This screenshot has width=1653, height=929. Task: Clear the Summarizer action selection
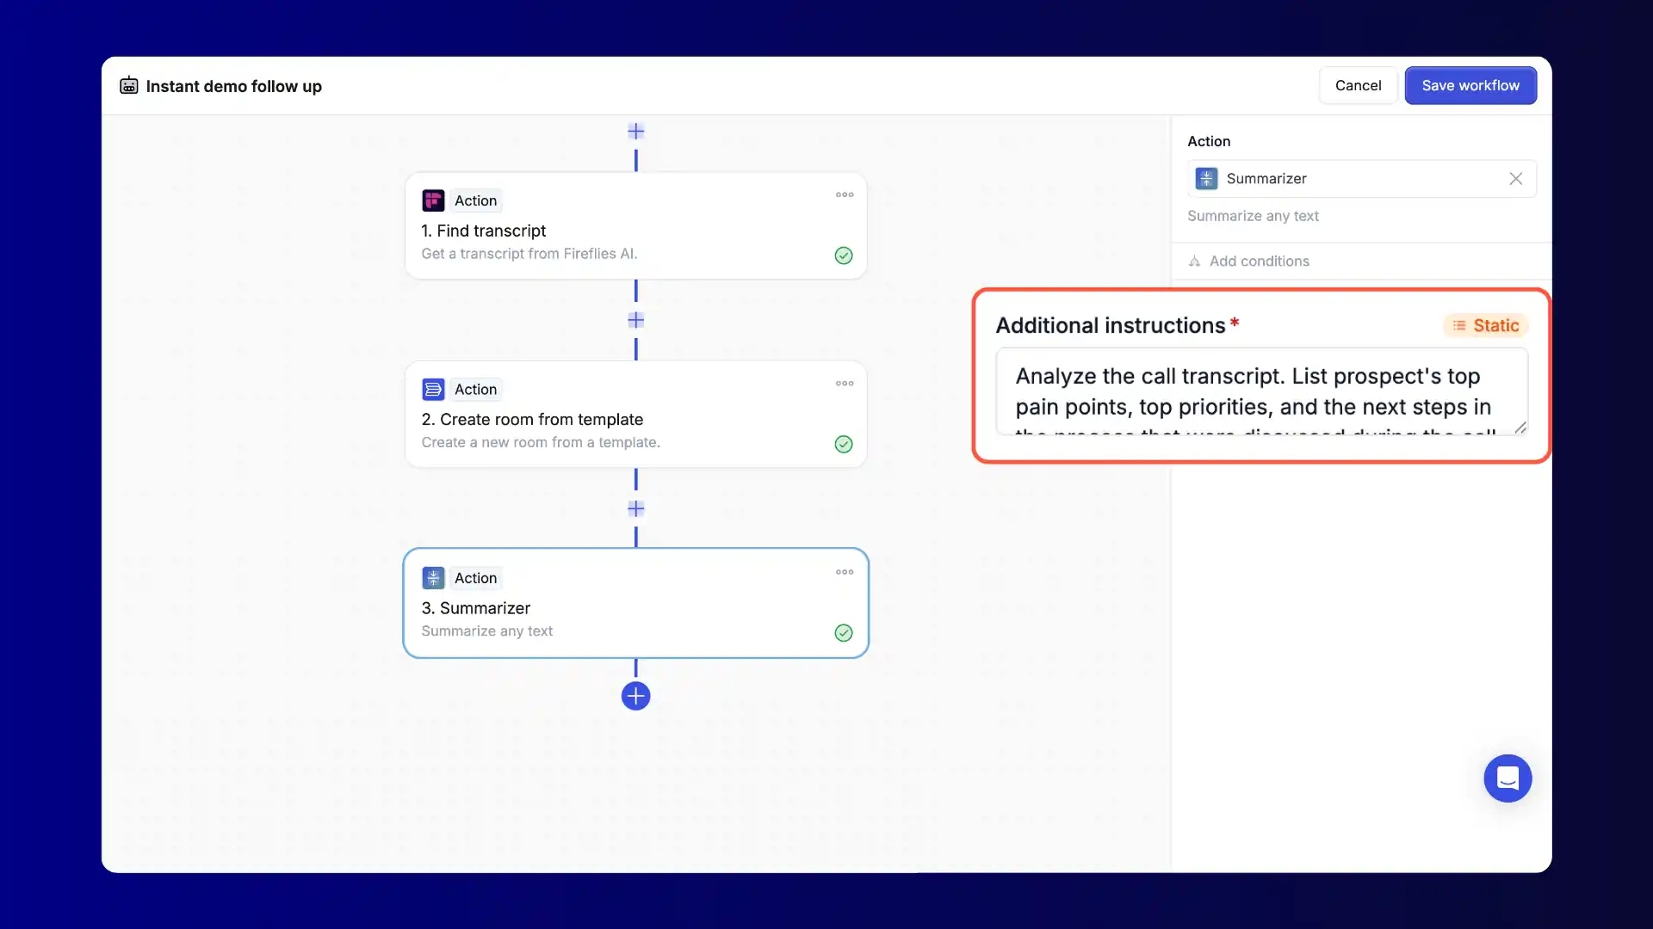(1515, 179)
